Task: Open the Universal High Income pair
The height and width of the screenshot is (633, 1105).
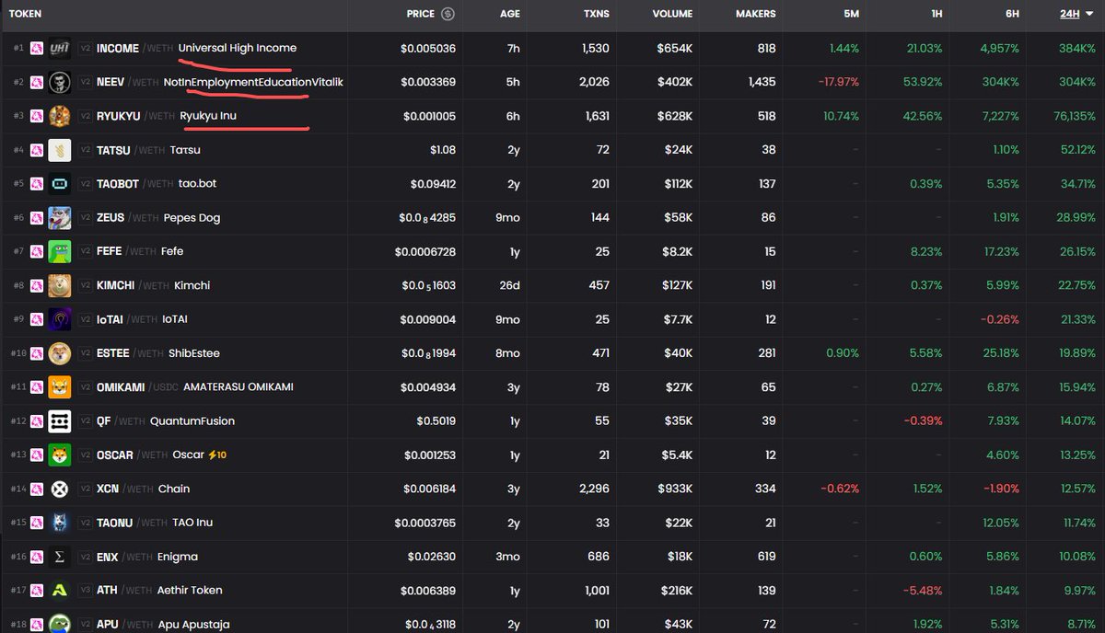Action: (x=238, y=48)
